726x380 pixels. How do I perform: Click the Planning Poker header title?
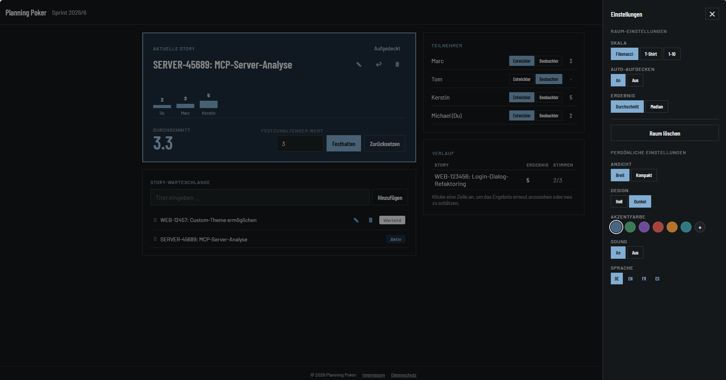tap(26, 12)
